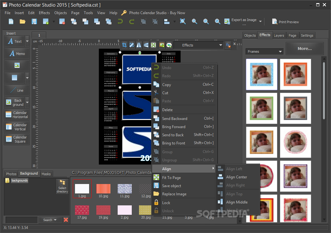Switch to the Masks tab
The width and height of the screenshot is (331, 233).
tap(46, 174)
